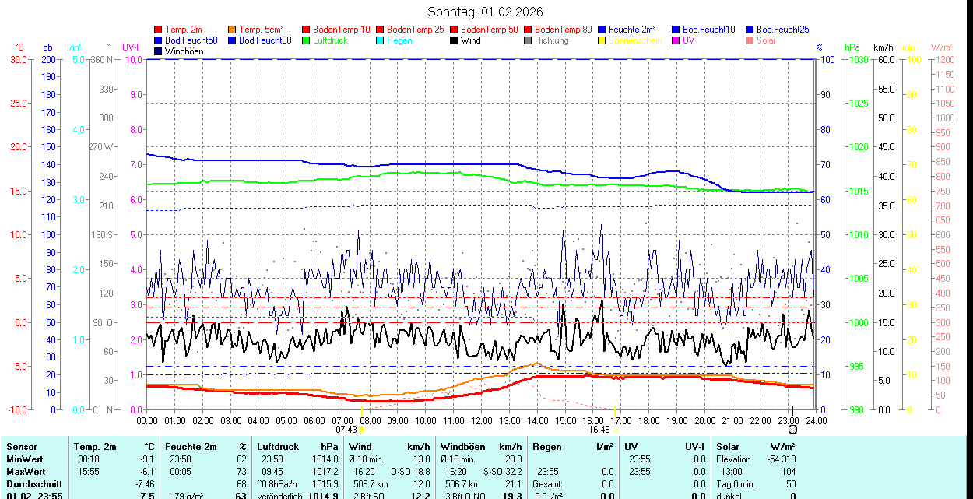The height and width of the screenshot is (499, 973).
Task: Click the sunset icon at 16:48
Action: (x=615, y=429)
